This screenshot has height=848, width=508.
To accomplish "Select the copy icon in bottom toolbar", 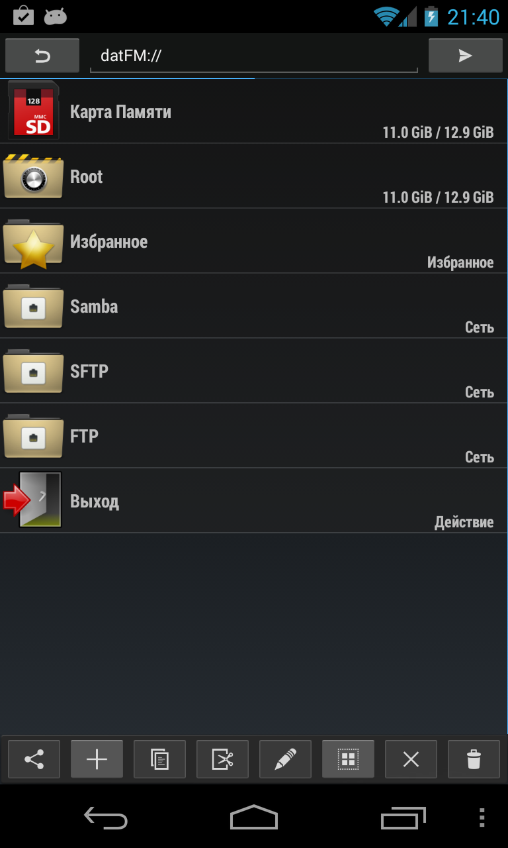I will click(159, 759).
